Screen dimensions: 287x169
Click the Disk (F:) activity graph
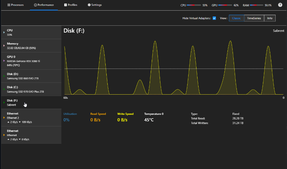[174, 68]
